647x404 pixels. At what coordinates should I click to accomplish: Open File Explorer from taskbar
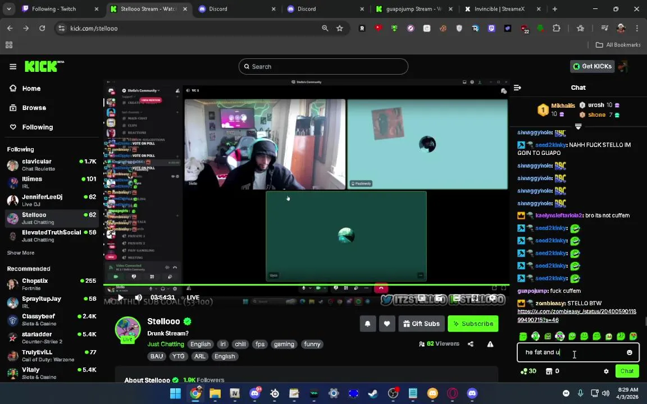click(x=215, y=393)
